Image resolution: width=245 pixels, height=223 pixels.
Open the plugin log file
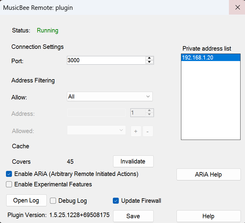[26, 200]
